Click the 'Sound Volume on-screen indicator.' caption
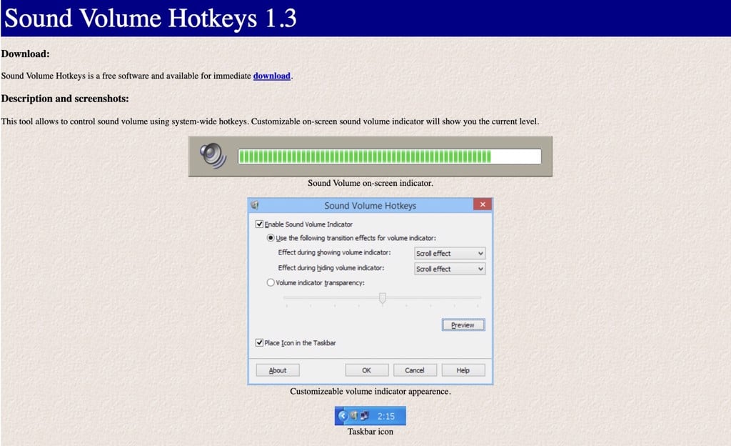731x446 pixels. 370,183
